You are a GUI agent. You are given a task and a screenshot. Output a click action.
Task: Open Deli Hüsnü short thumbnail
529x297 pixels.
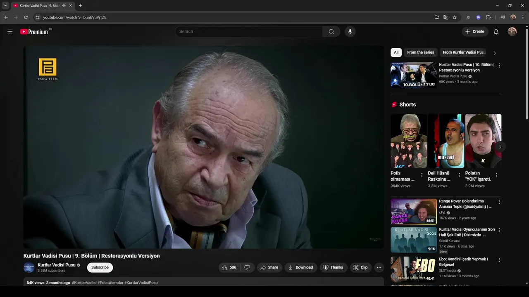[446, 141]
